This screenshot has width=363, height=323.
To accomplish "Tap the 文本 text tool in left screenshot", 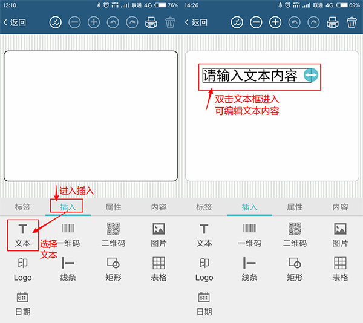I will 22,234.
